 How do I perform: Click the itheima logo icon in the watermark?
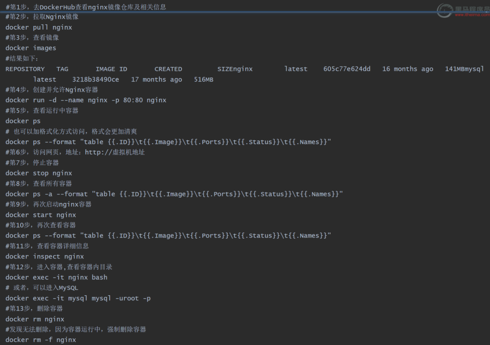point(445,10)
